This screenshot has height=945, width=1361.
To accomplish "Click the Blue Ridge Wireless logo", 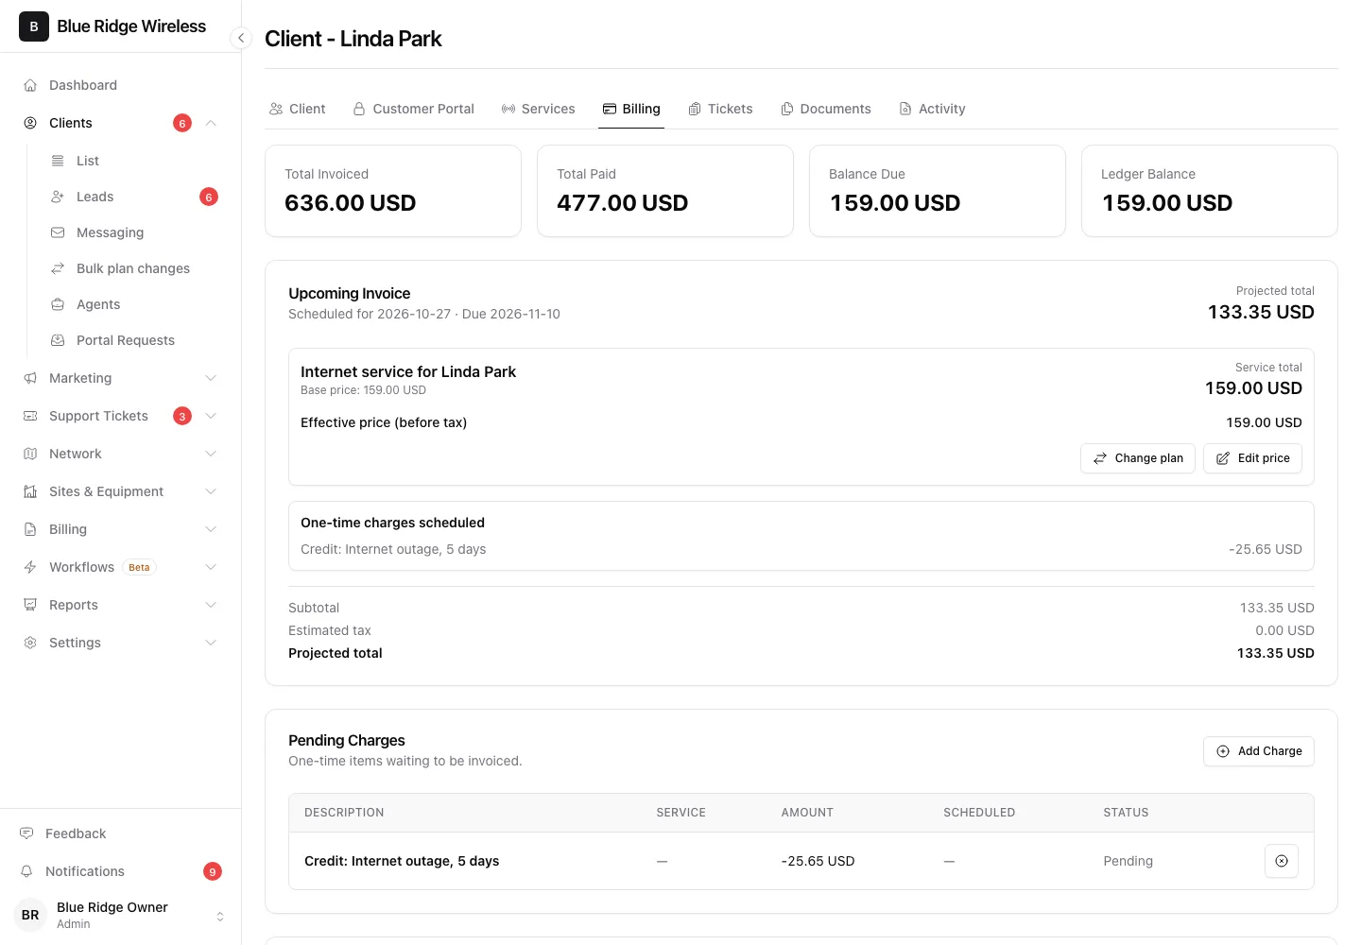I will click(34, 26).
